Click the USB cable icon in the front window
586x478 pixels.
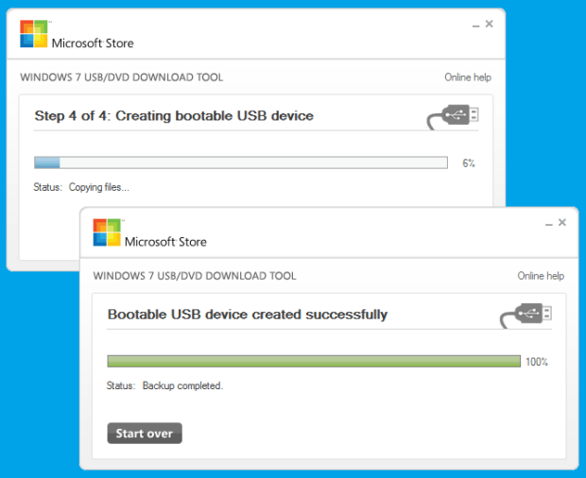coord(526,316)
